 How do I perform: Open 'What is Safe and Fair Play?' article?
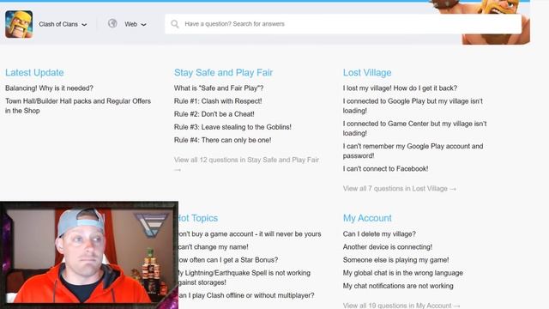point(219,88)
